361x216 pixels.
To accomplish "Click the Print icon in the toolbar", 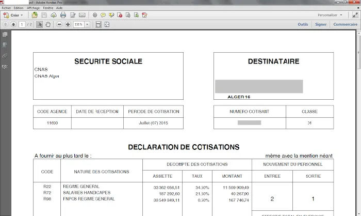I will point(63,15).
